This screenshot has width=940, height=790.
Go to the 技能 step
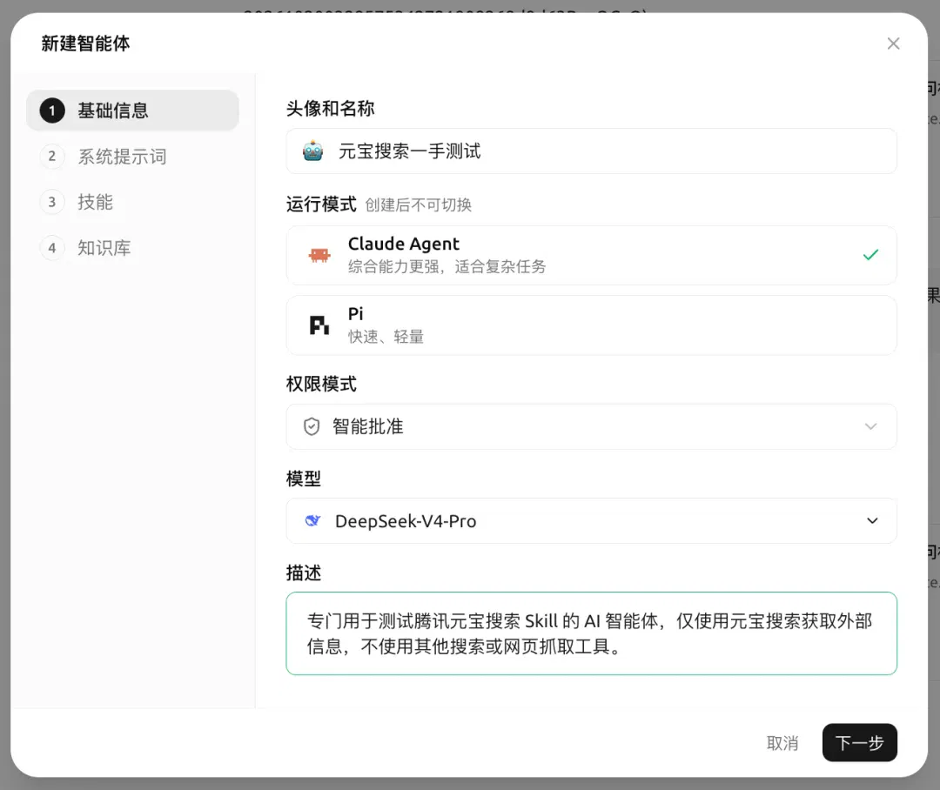132,202
